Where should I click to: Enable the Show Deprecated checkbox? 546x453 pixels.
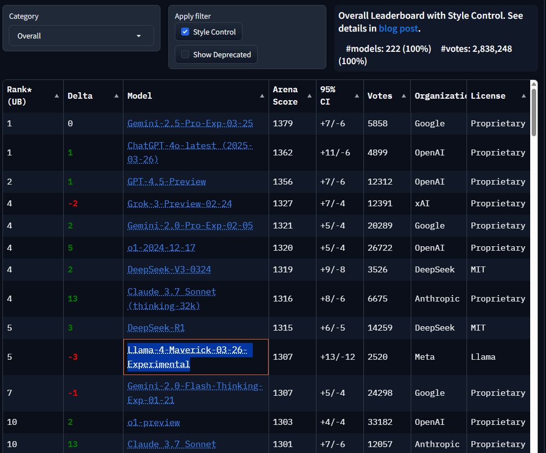coord(185,55)
